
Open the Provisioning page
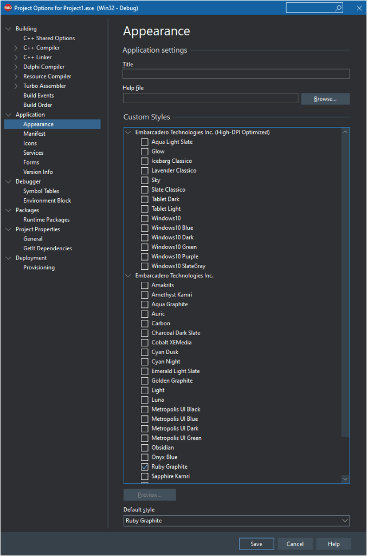(39, 268)
